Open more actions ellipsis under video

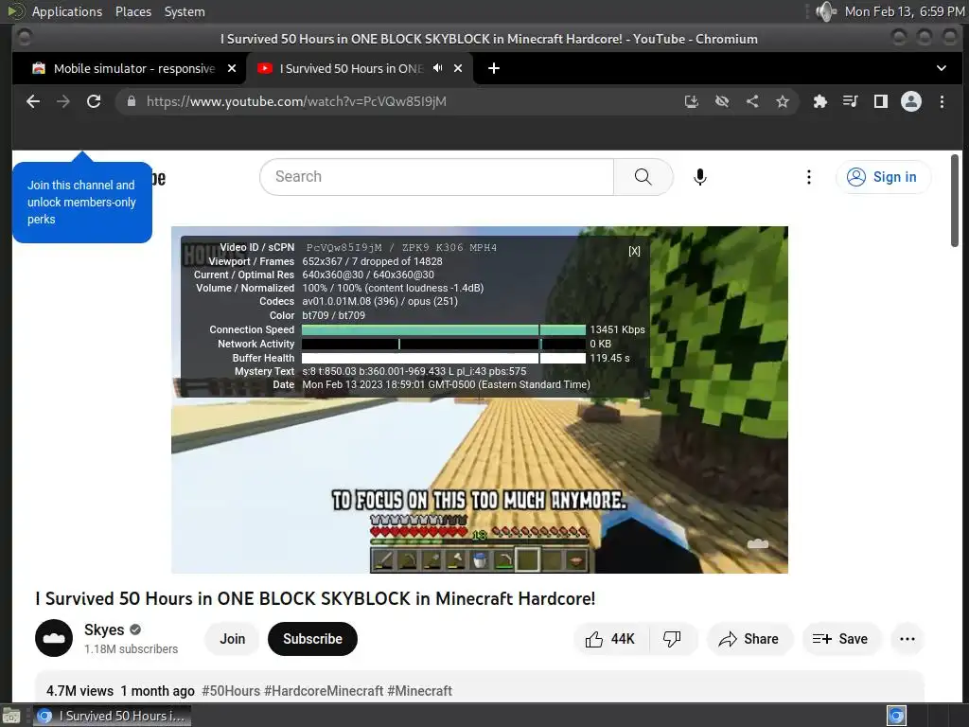point(907,639)
